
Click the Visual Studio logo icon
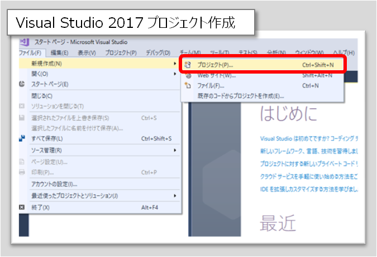click(25, 42)
